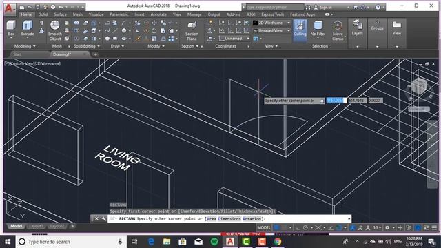Add new drawing tab with plus button
The width and height of the screenshot is (441, 248).
[95, 54]
